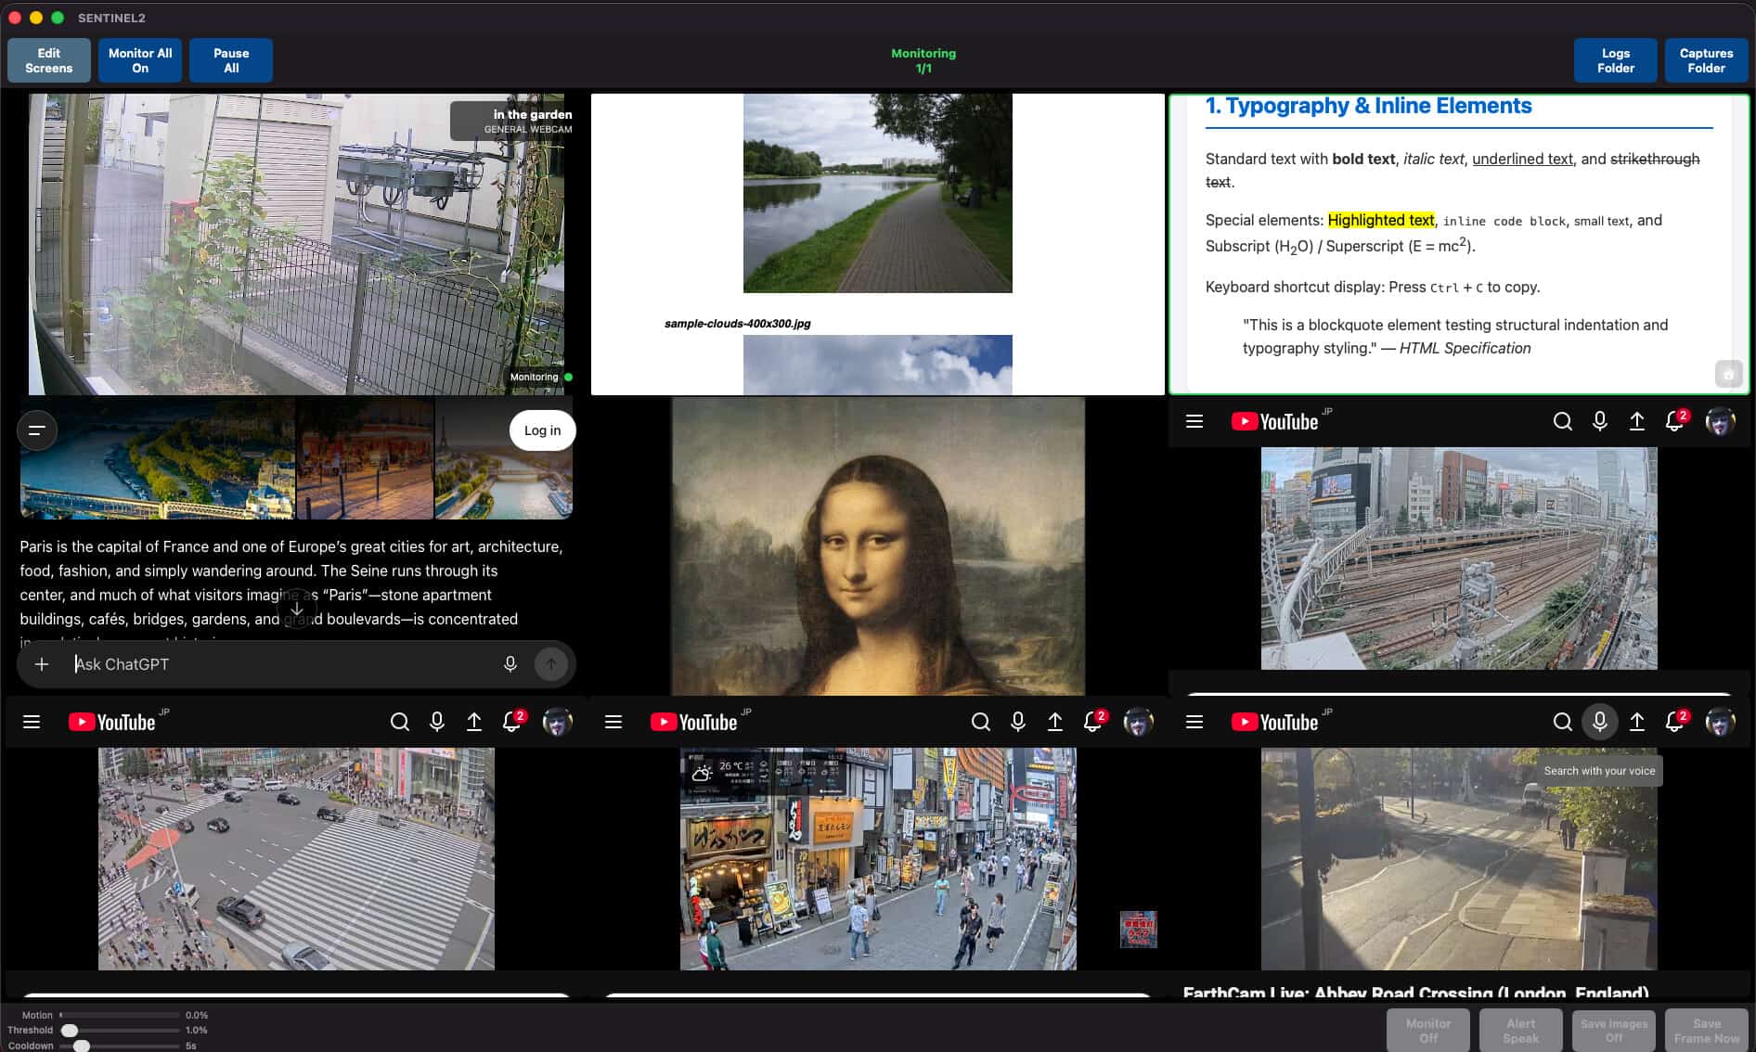Image resolution: width=1756 pixels, height=1052 pixels.
Task: Click the YouTube logo in Tokyo train panel
Action: (x=1274, y=421)
